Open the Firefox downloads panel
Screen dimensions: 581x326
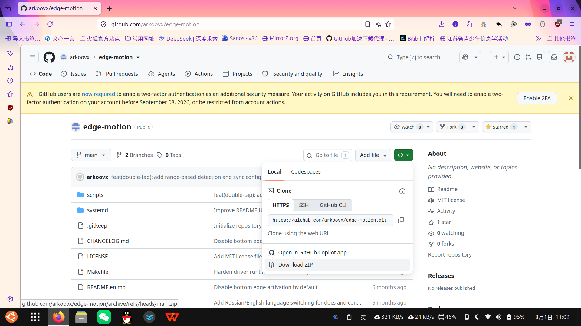pyautogui.click(x=441, y=24)
